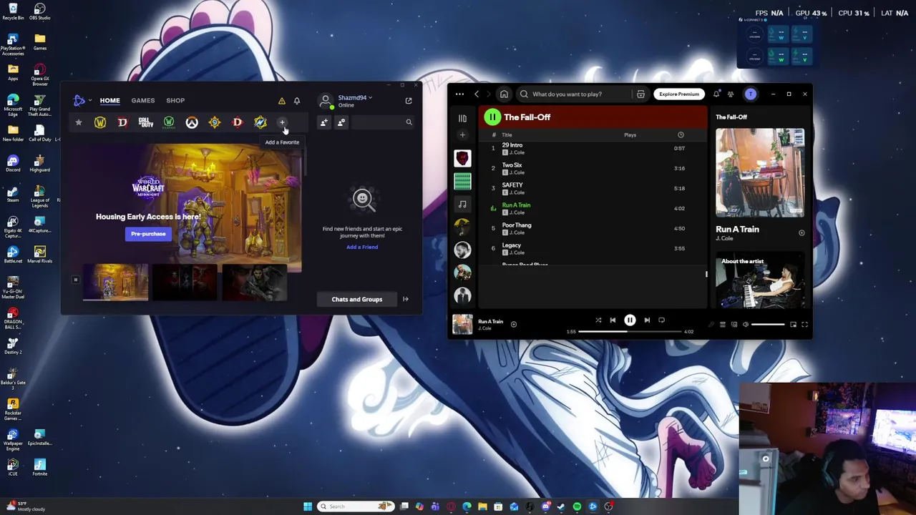This screenshot has width=916, height=515.
Task: Open Chats and Groups
Action: coord(357,299)
